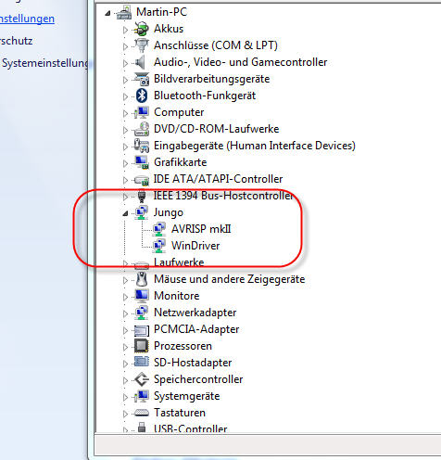This screenshot has height=460, width=441.
Task: Expand the PCMCIA-Adapter category
Action: coord(125,330)
